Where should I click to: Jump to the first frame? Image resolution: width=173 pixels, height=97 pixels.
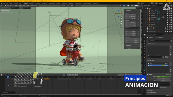tap(68, 75)
